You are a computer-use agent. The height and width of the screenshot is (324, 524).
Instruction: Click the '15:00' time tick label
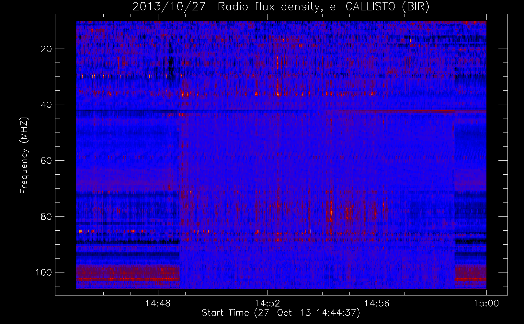click(486, 304)
